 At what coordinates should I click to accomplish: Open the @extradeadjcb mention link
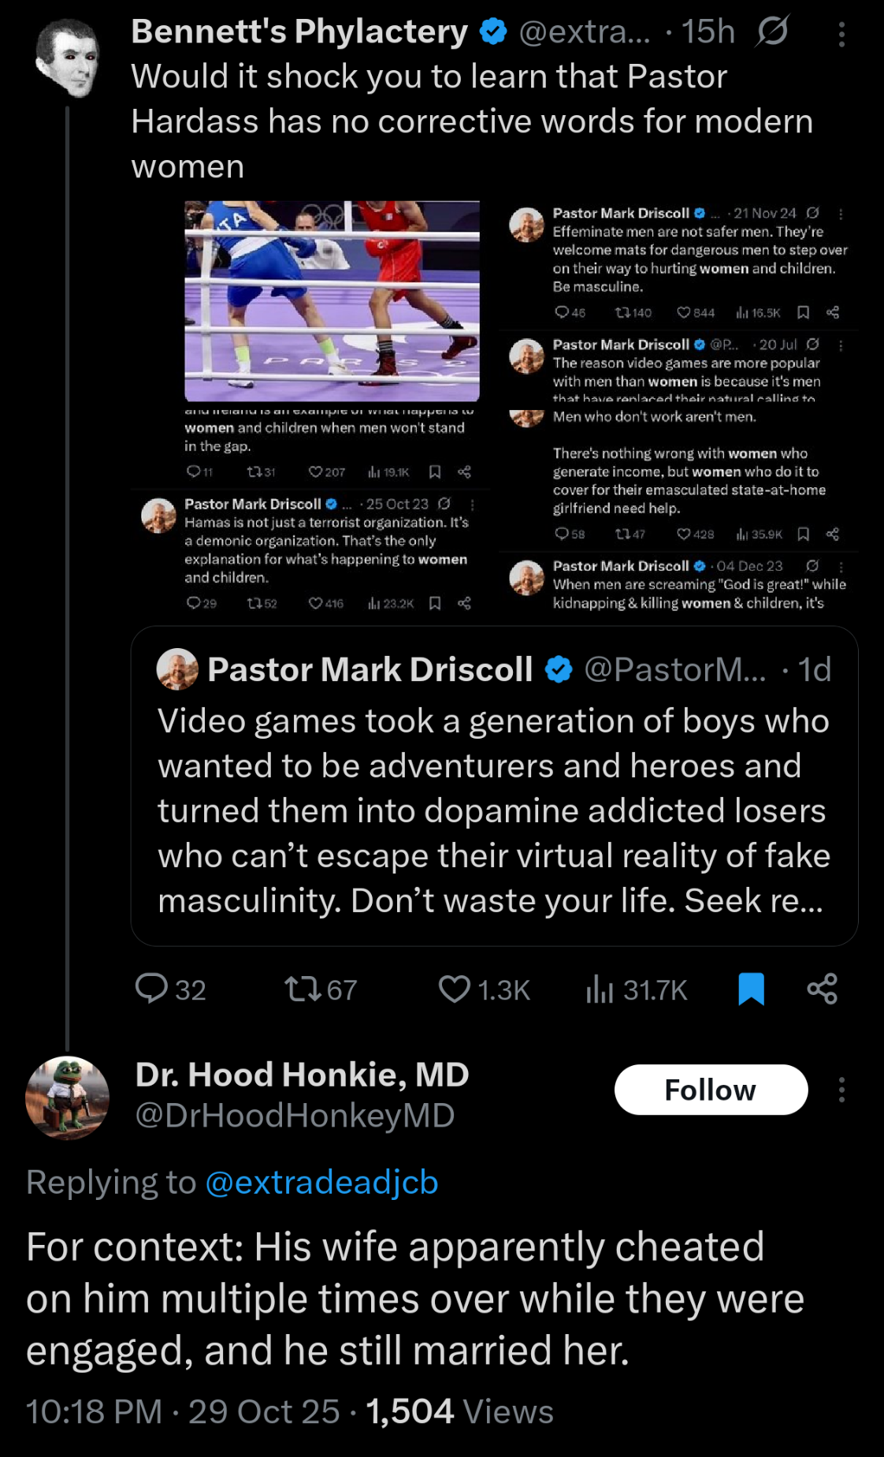(321, 1182)
